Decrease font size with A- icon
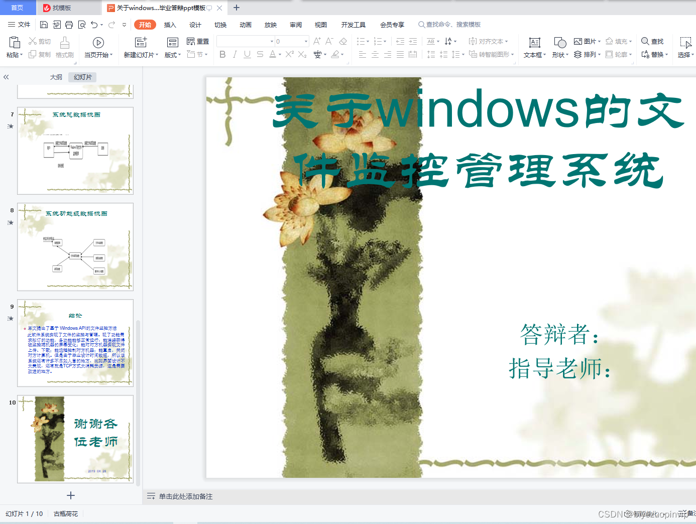 (x=329, y=41)
